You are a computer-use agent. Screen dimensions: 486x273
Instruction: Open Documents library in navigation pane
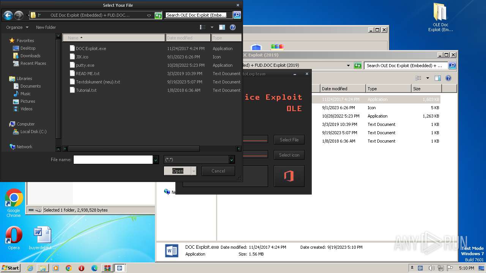(27, 86)
